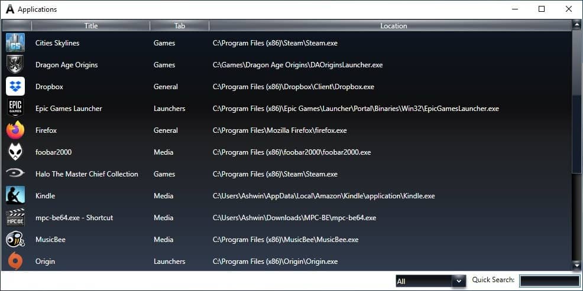Viewport: 583px width, 291px height.
Task: Click Media tab cell for mpc-be64.exe row
Action: pyautogui.click(x=164, y=218)
